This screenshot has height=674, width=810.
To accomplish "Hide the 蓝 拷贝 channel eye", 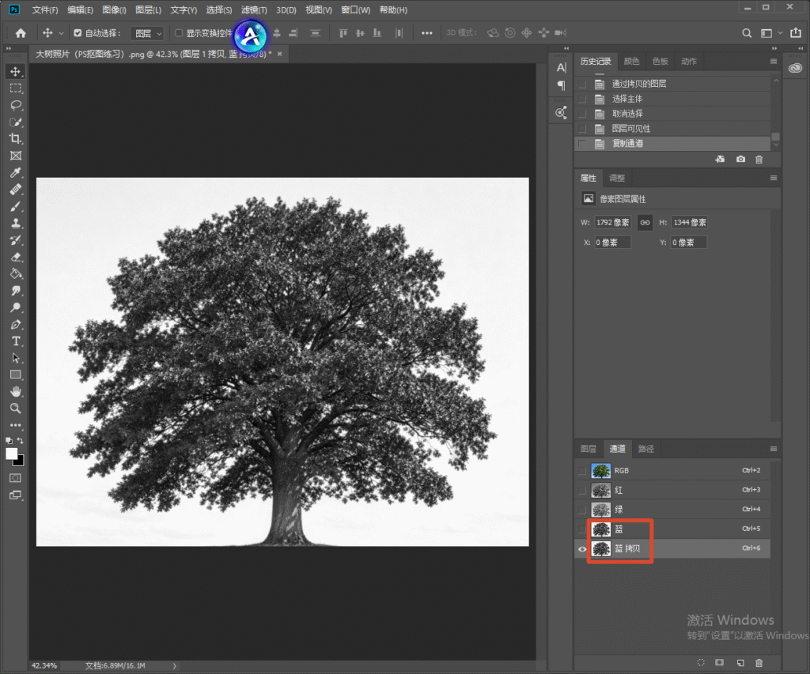I will tap(582, 549).
